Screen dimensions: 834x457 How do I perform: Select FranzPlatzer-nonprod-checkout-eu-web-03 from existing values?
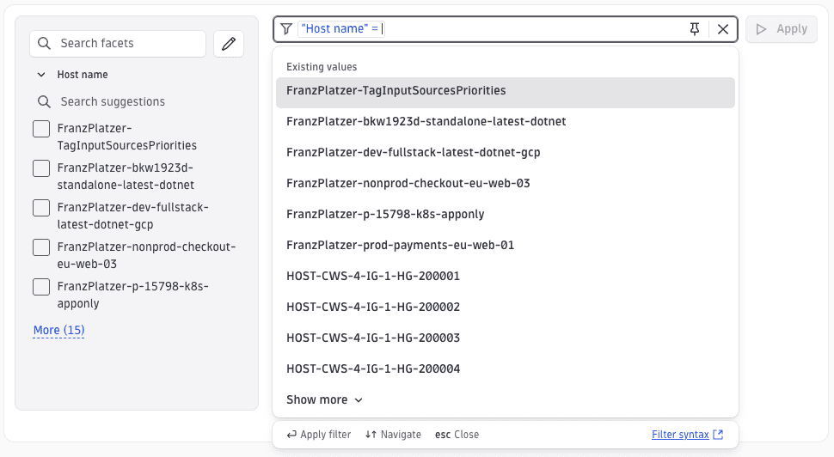(506, 183)
